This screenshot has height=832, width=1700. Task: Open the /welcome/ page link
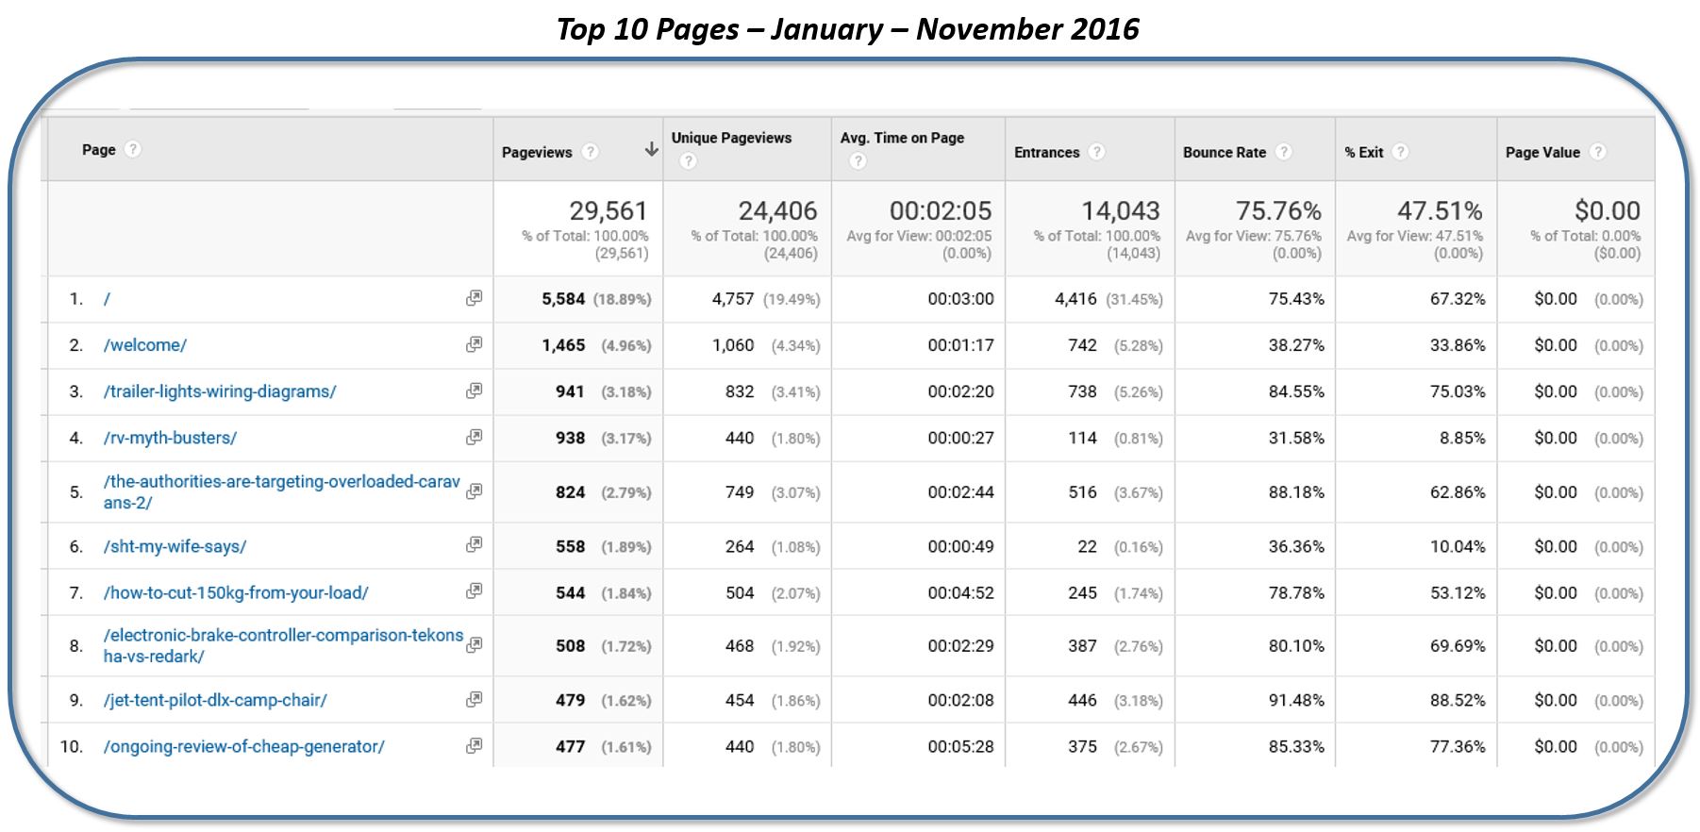(145, 345)
